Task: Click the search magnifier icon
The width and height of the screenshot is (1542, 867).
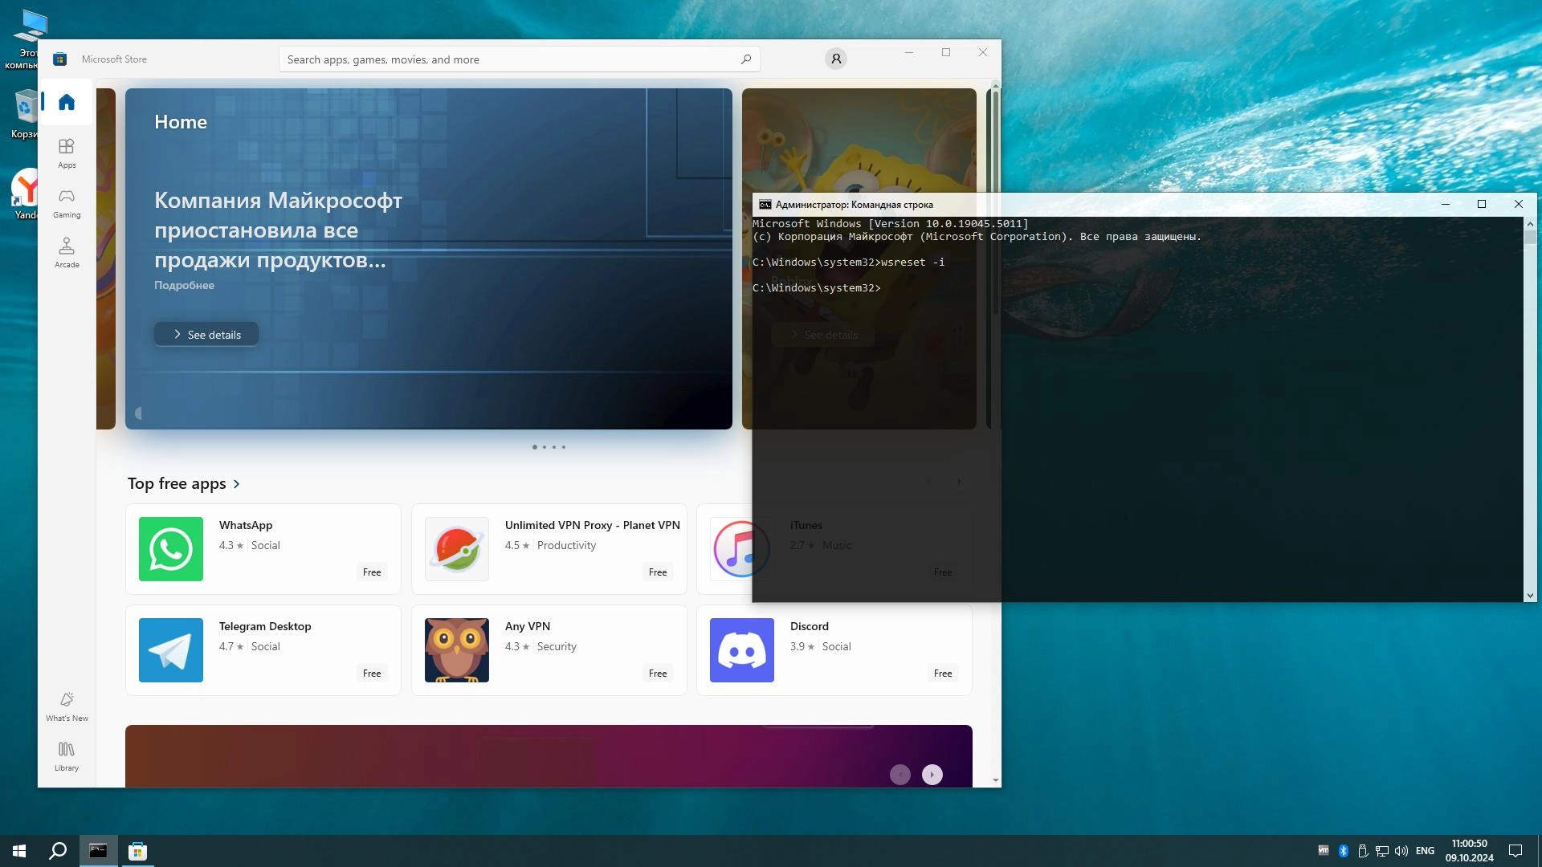Action: click(745, 59)
